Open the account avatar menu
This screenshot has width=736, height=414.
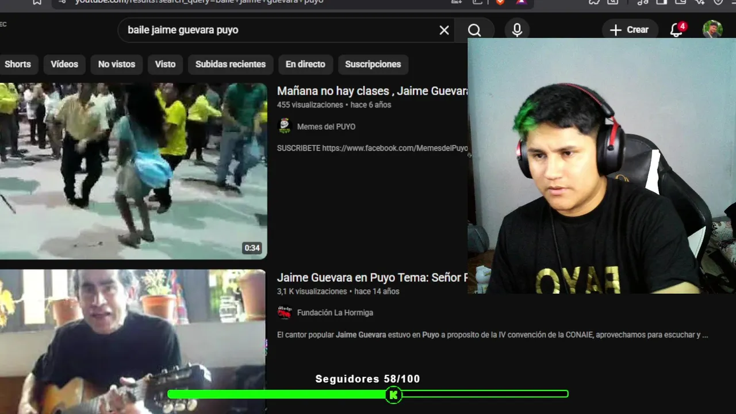[712, 29]
